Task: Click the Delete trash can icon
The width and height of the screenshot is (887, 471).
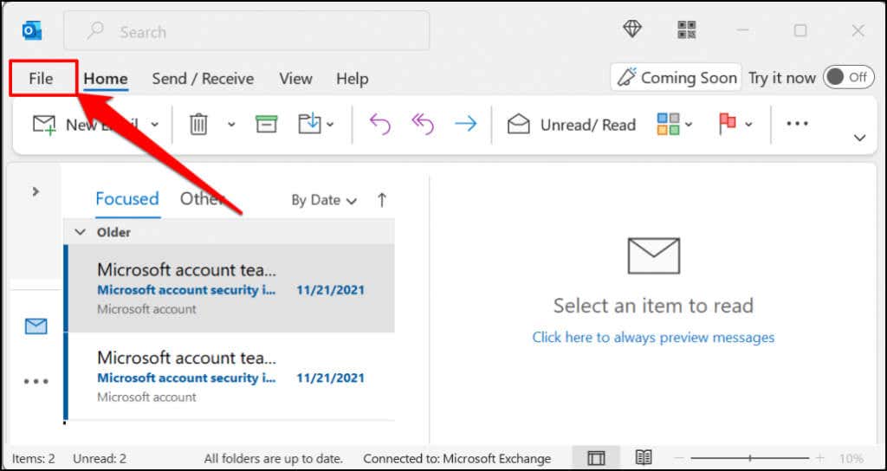Action: click(198, 124)
